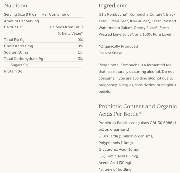Click the % Daily Value* label
The image size is (180, 173).
tap(70, 33)
